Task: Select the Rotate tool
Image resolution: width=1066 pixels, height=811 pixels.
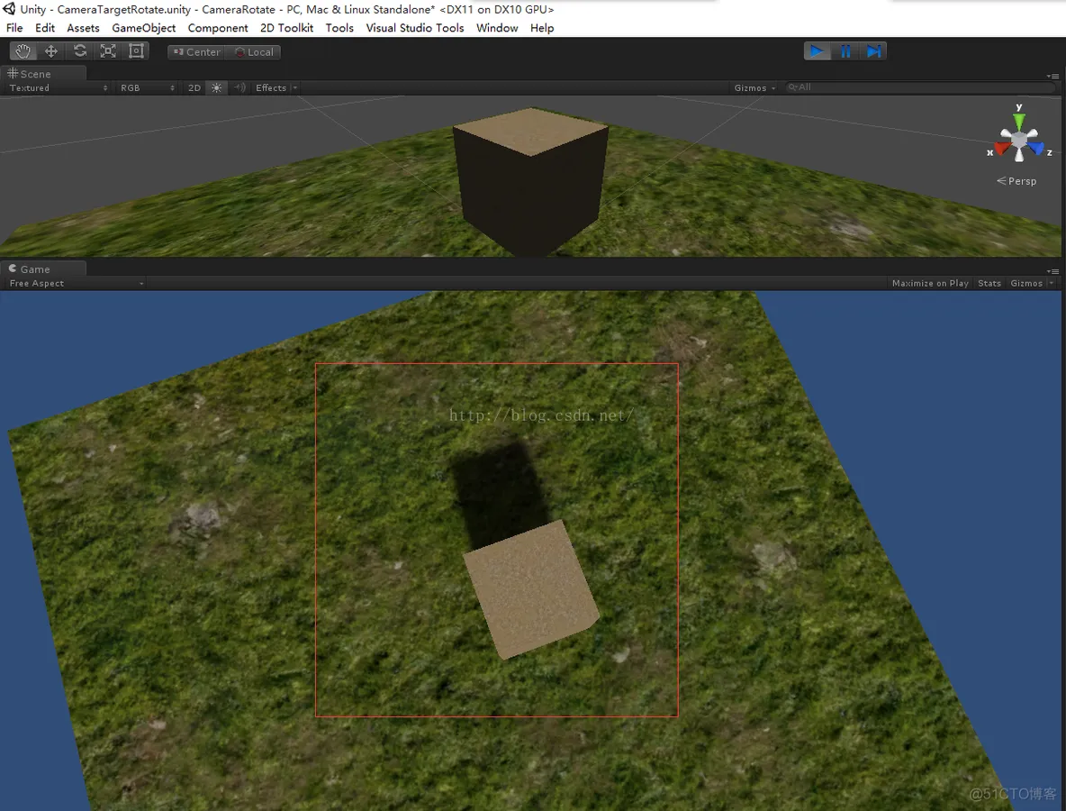Action: (79, 51)
